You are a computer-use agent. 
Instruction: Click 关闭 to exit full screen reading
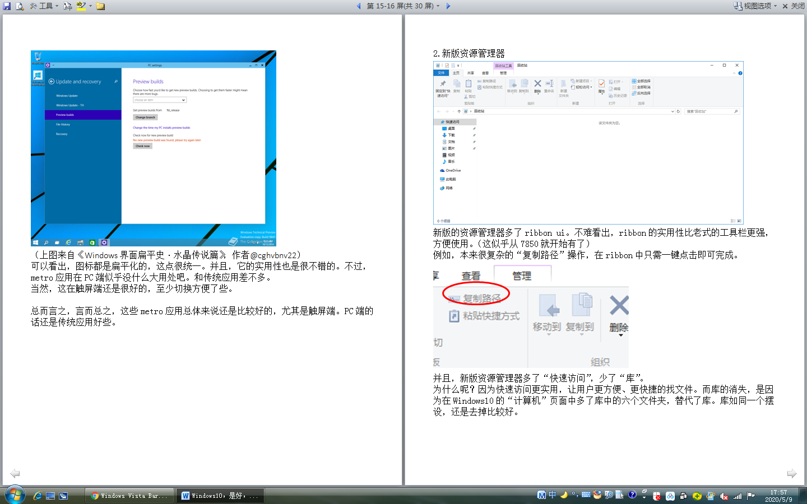(794, 6)
